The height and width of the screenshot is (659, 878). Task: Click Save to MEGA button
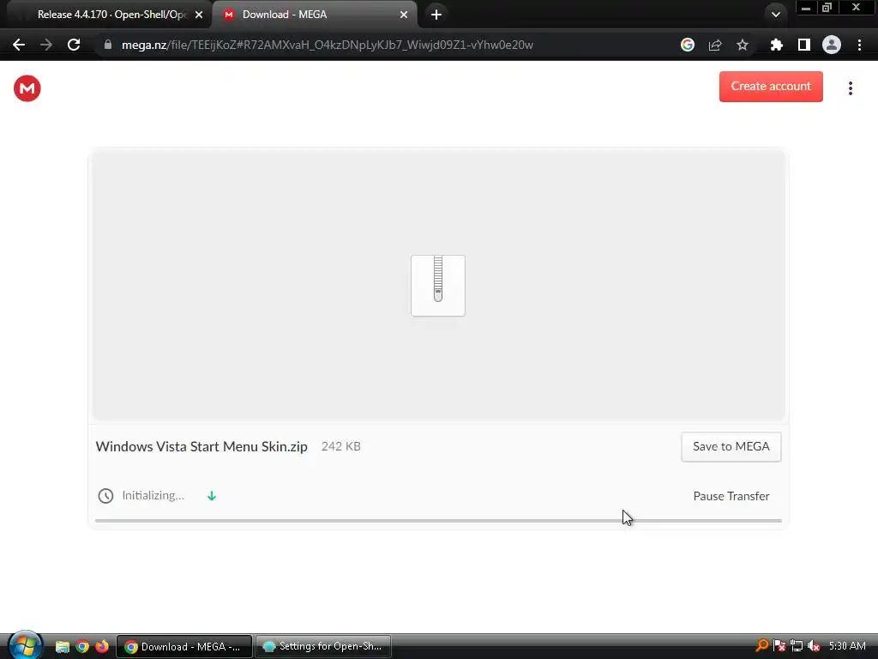(731, 446)
